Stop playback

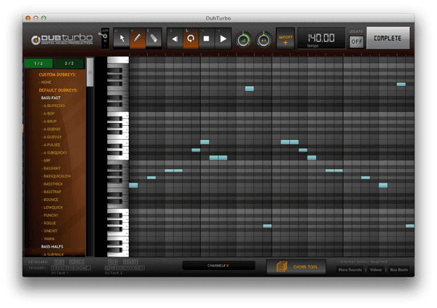(207, 39)
